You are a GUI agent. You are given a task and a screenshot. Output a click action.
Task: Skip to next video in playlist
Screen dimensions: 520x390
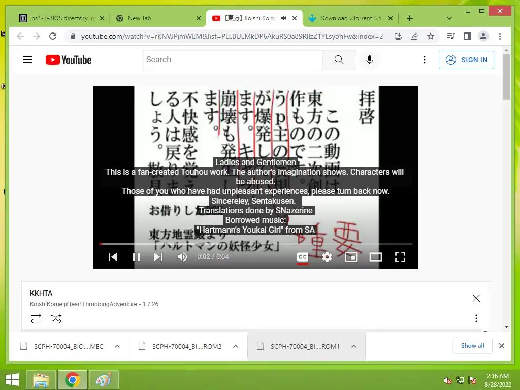(x=158, y=257)
